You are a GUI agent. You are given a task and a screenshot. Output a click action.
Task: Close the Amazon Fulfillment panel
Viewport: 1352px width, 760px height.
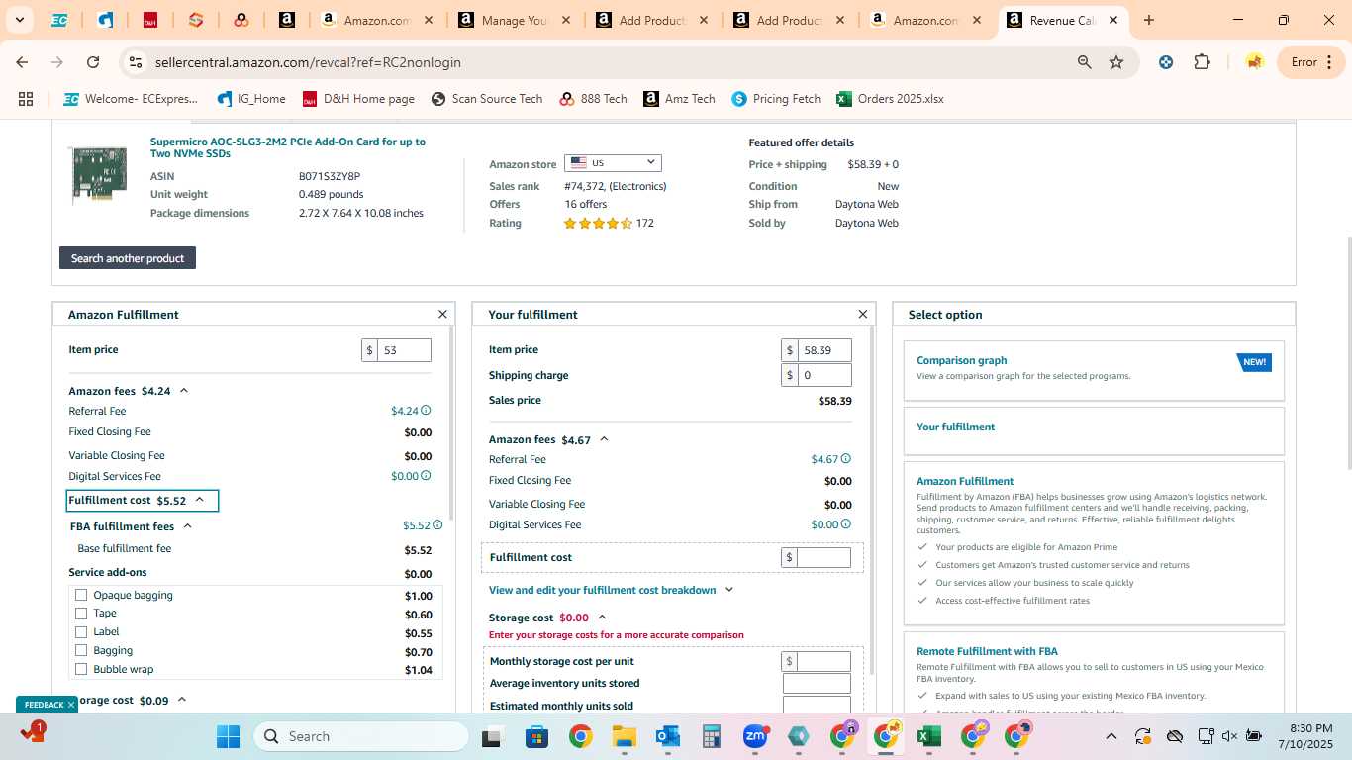pos(442,314)
